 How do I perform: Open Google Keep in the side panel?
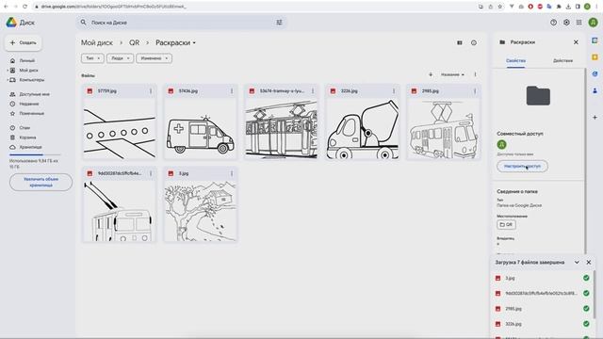pos(595,57)
